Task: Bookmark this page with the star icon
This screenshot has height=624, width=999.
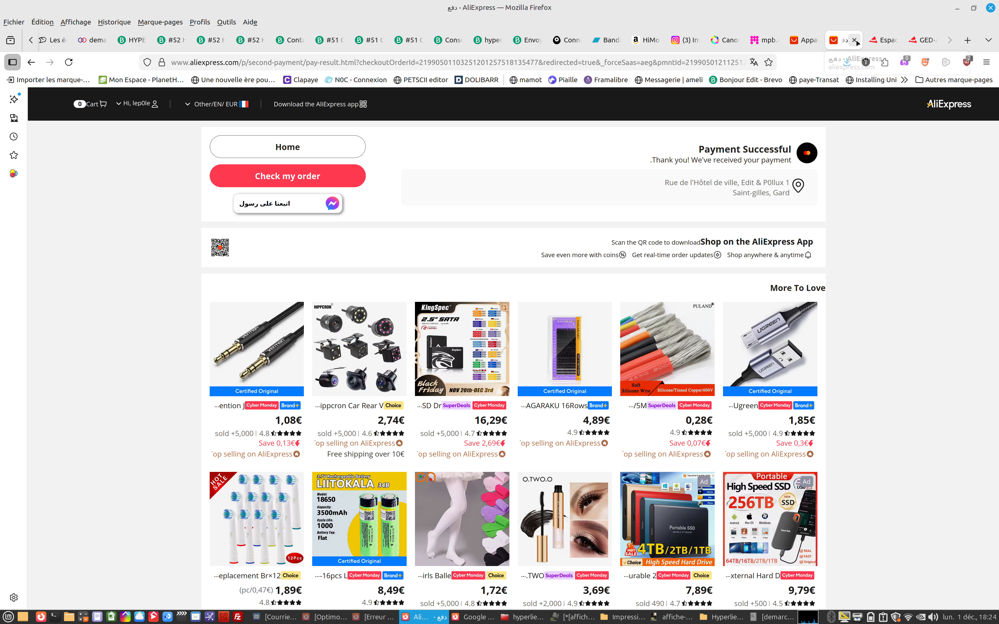Action: click(x=768, y=62)
